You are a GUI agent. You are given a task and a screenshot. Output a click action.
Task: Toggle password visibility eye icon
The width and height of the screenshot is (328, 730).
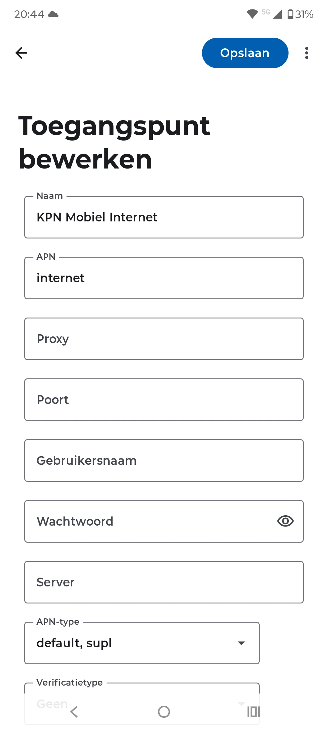285,521
